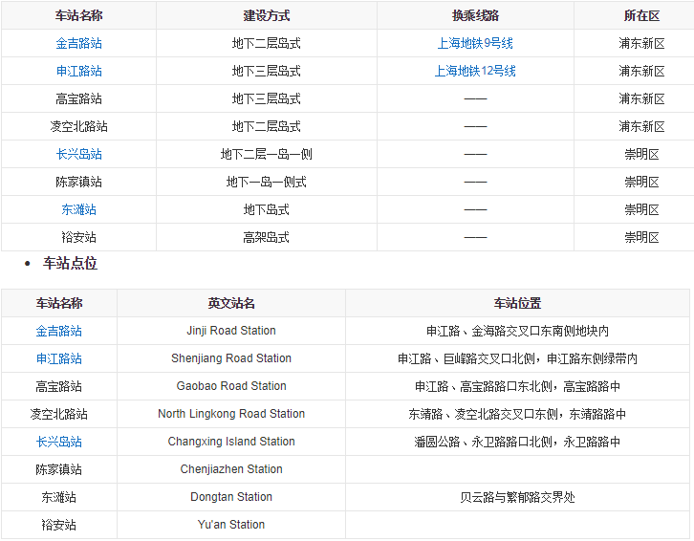Screen dimensions: 694x541
Task: Click the 高架岛式 construction type cell
Action: tap(266, 237)
